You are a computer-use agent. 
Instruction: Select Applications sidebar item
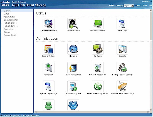click(x=9, y=29)
